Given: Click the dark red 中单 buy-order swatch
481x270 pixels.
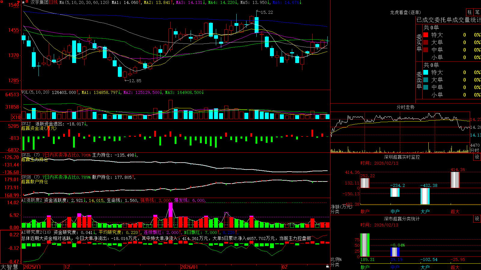Looking at the screenshot, I should (426, 50).
